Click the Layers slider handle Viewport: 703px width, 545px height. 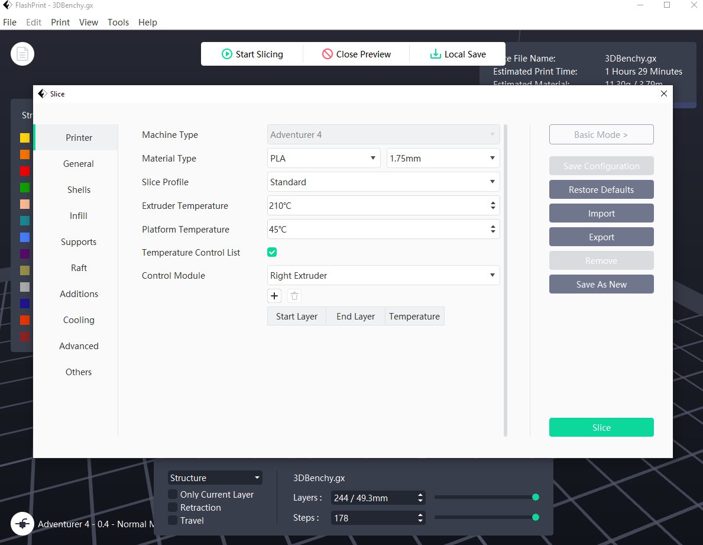pos(535,497)
